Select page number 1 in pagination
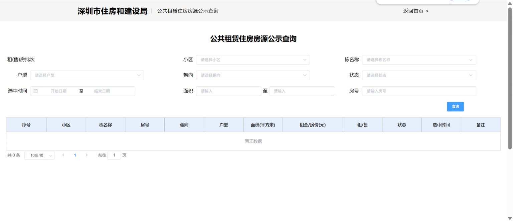Screen dimensions: 513x221 coord(75,155)
